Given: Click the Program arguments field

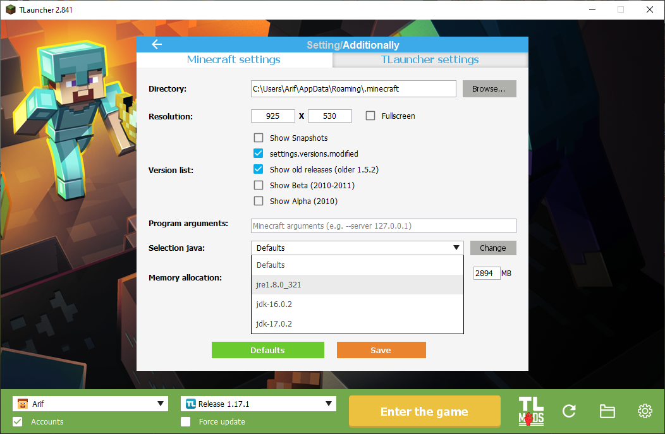Looking at the screenshot, I should tap(384, 226).
